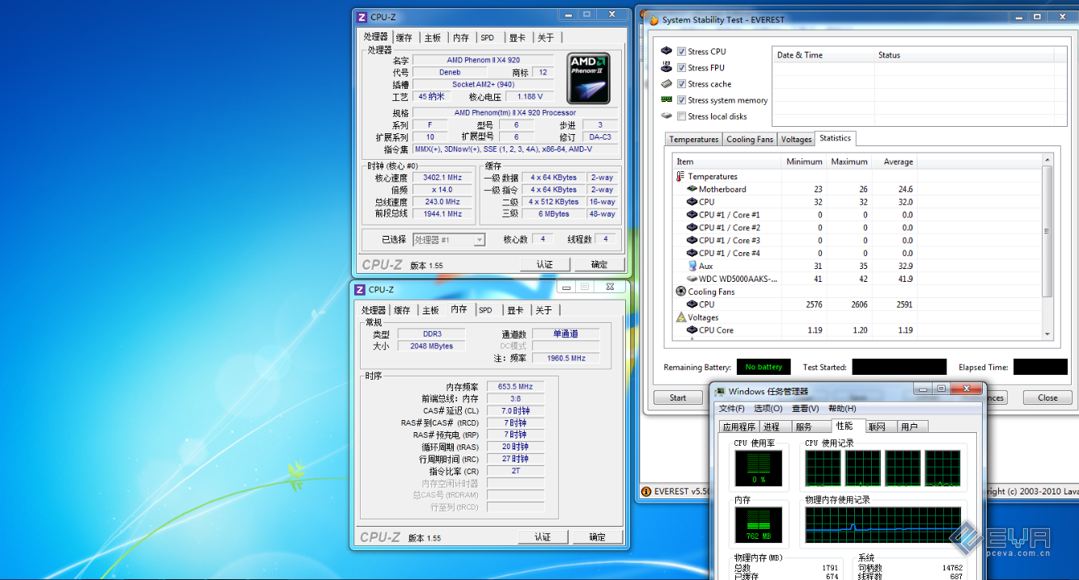The height and width of the screenshot is (580, 1079).
Task: Switch to Temperatures tab in EVEREST
Action: pyautogui.click(x=694, y=140)
